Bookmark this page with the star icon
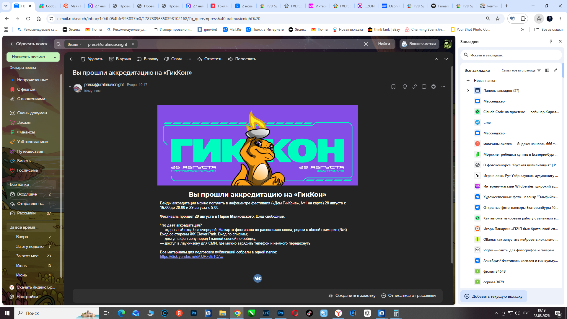This screenshot has width=567, height=319. (x=498, y=19)
